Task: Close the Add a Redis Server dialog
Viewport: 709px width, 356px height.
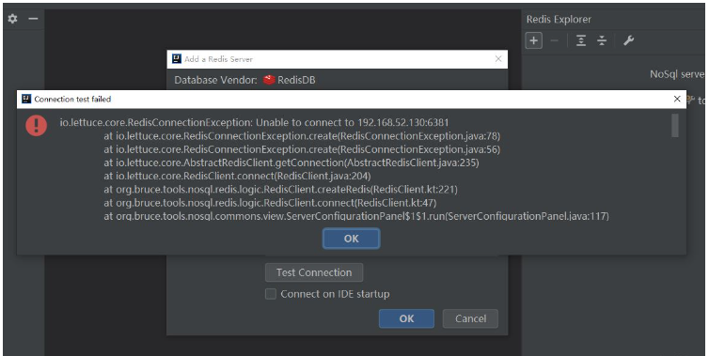Action: click(x=498, y=59)
